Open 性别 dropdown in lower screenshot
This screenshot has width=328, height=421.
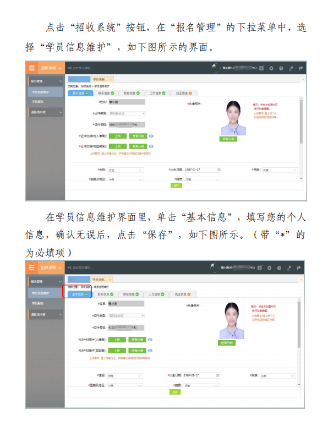(125, 376)
